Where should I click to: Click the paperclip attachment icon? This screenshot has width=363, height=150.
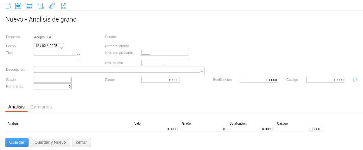52,6
